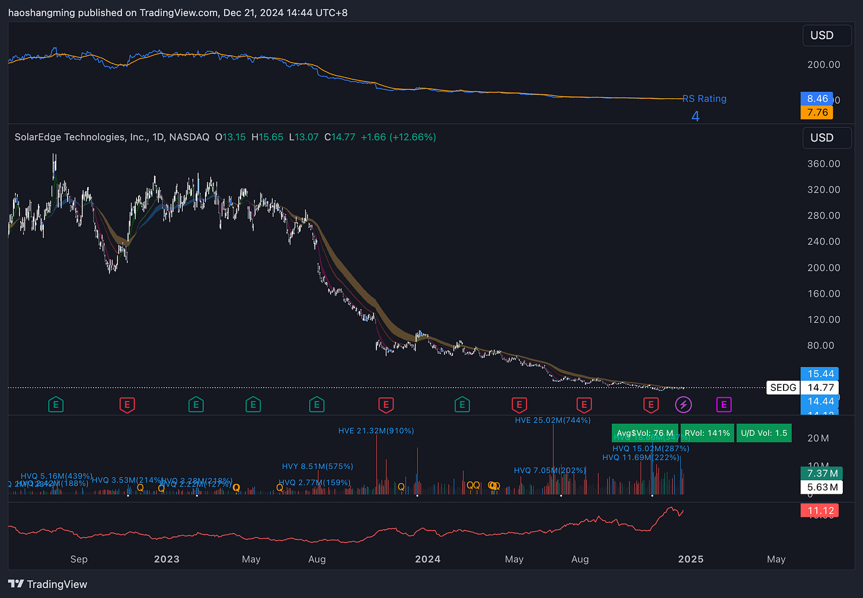Screen dimensions: 863x598
Task: Click the Sep label on time axis
Action: (x=79, y=560)
